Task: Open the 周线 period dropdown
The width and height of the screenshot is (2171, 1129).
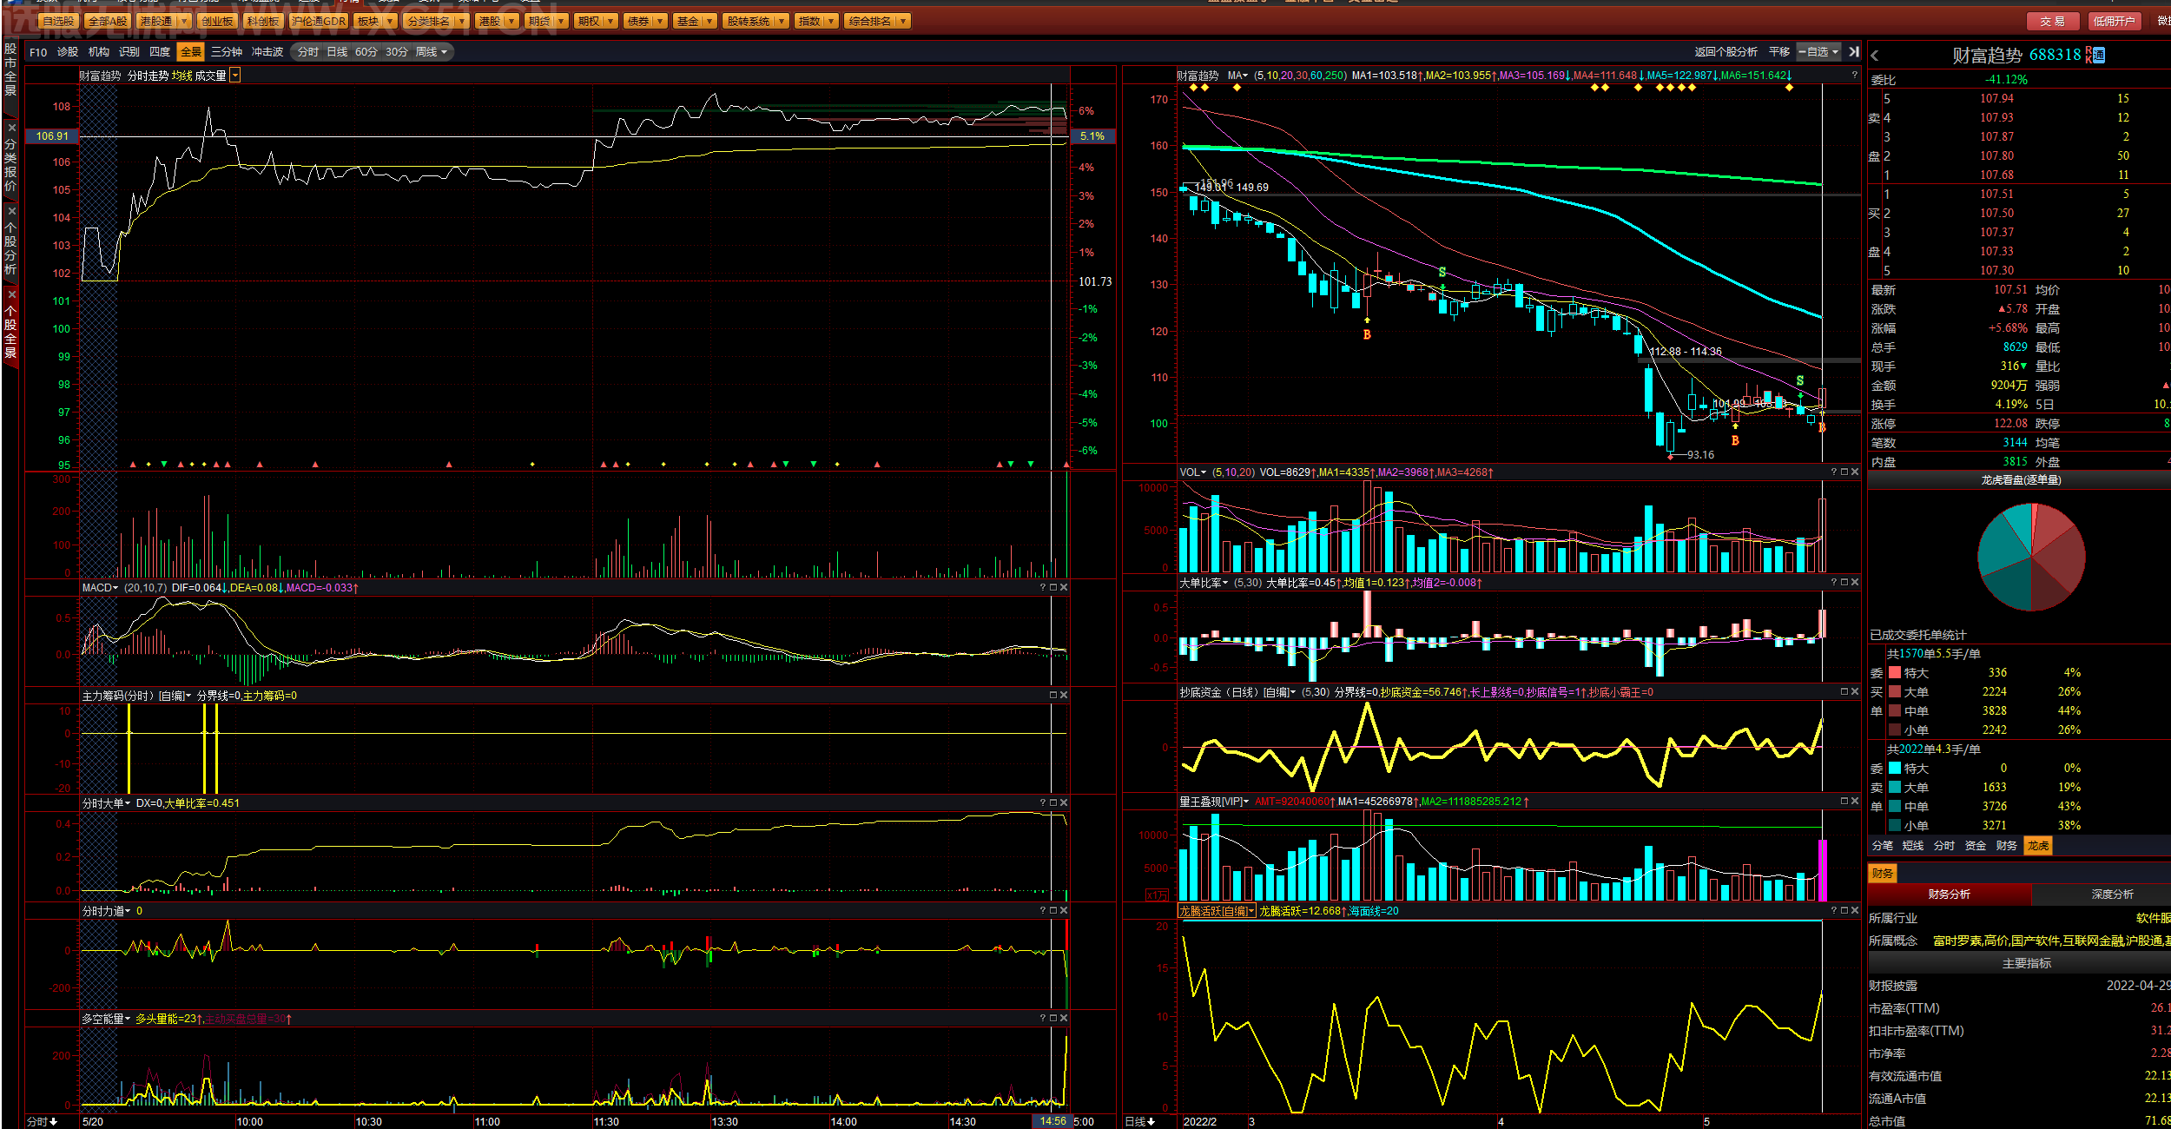Action: [x=432, y=52]
